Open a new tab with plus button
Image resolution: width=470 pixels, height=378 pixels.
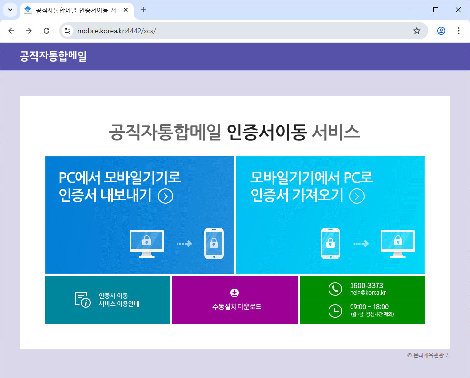[143, 10]
